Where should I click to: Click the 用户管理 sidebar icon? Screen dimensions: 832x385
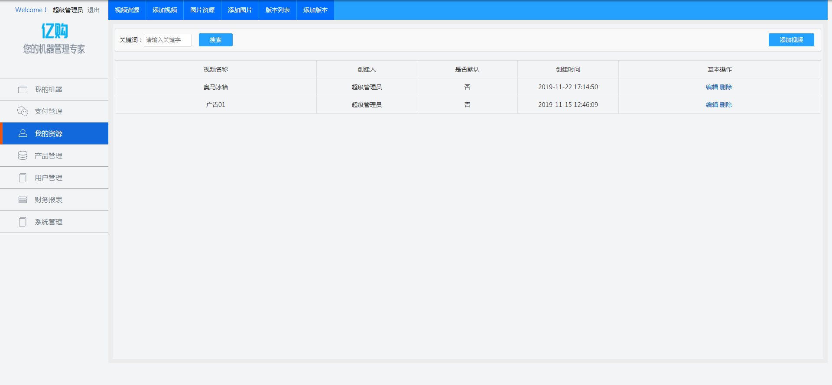(x=23, y=178)
